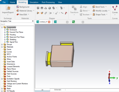Screen dimensions: 119x92
Task: Switch to the Post-Processing ribbon tab
Action: coord(48,2)
